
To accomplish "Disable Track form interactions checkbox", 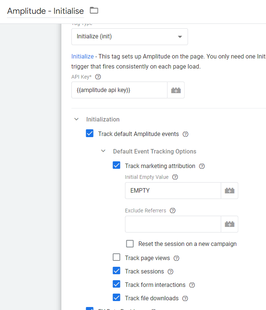I will [x=117, y=284].
